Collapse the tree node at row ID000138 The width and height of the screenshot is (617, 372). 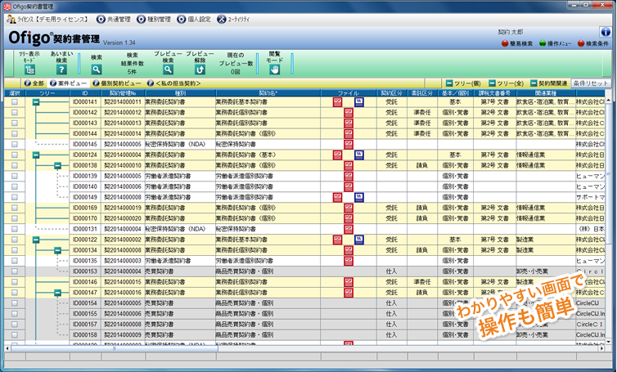point(58,165)
